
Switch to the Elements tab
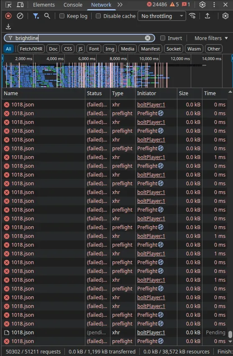point(44,5)
